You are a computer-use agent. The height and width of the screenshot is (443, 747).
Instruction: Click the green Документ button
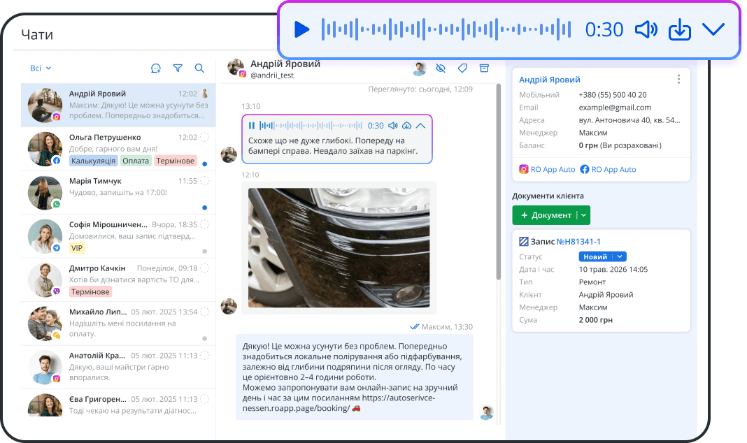point(546,215)
